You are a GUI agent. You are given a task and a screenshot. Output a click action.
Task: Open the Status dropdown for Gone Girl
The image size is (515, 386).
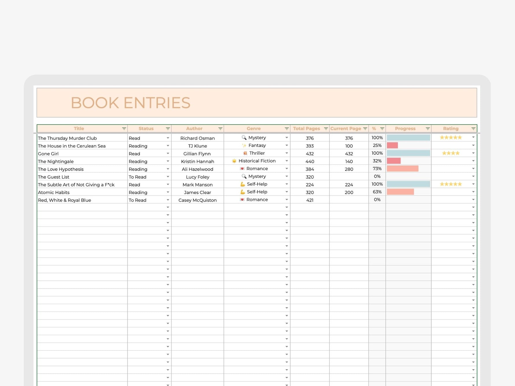[168, 154]
